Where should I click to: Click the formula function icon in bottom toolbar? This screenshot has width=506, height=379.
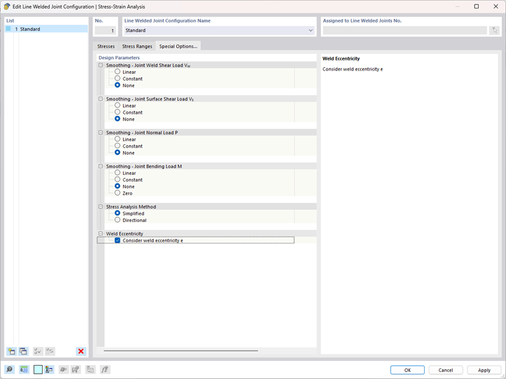point(105,369)
